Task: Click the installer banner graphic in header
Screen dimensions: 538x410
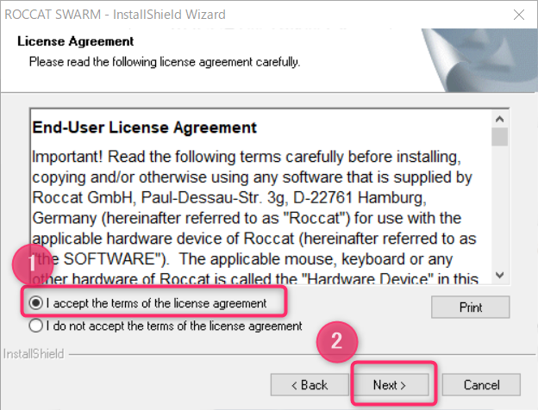Action: [479, 60]
